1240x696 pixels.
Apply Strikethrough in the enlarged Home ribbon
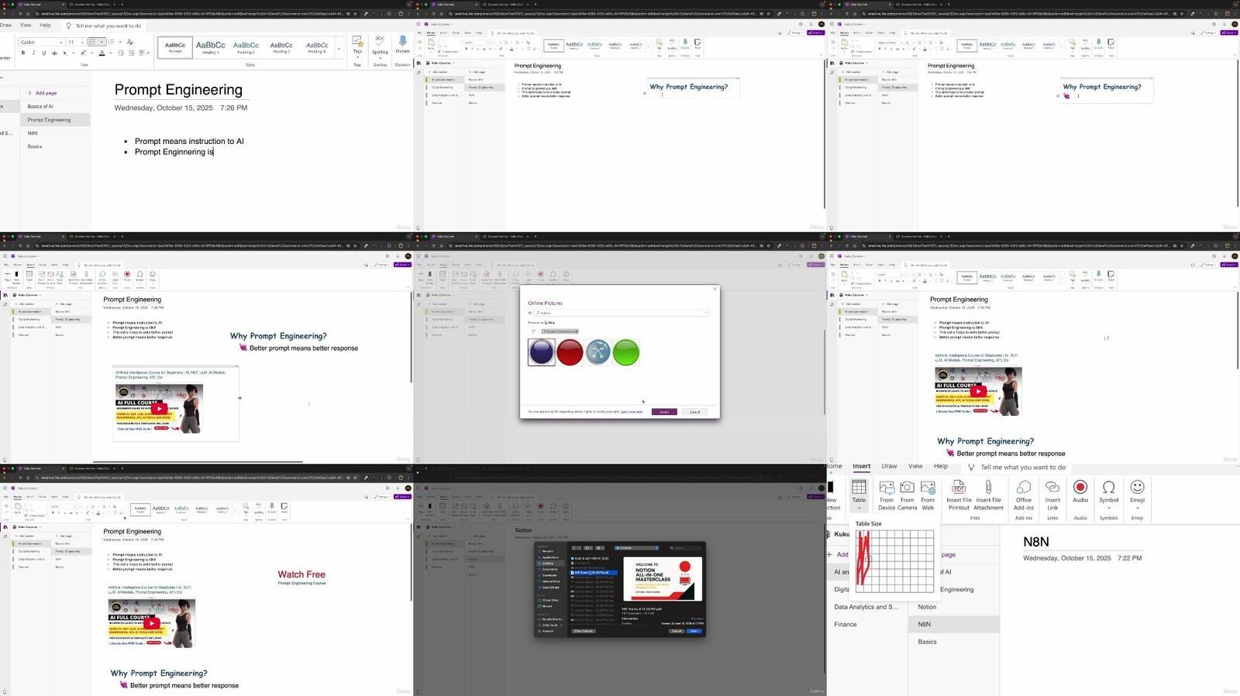pyautogui.click(x=53, y=53)
